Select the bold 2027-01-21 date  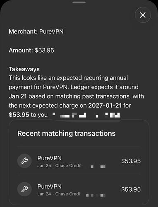105,106
